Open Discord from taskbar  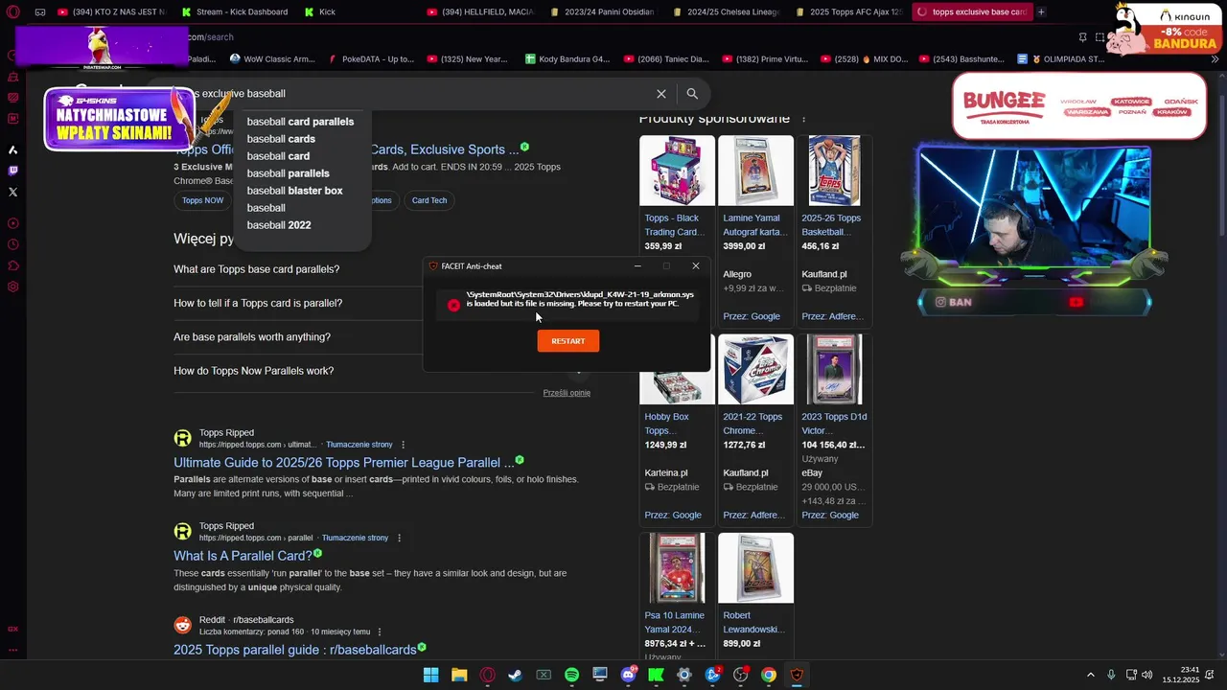tap(628, 675)
